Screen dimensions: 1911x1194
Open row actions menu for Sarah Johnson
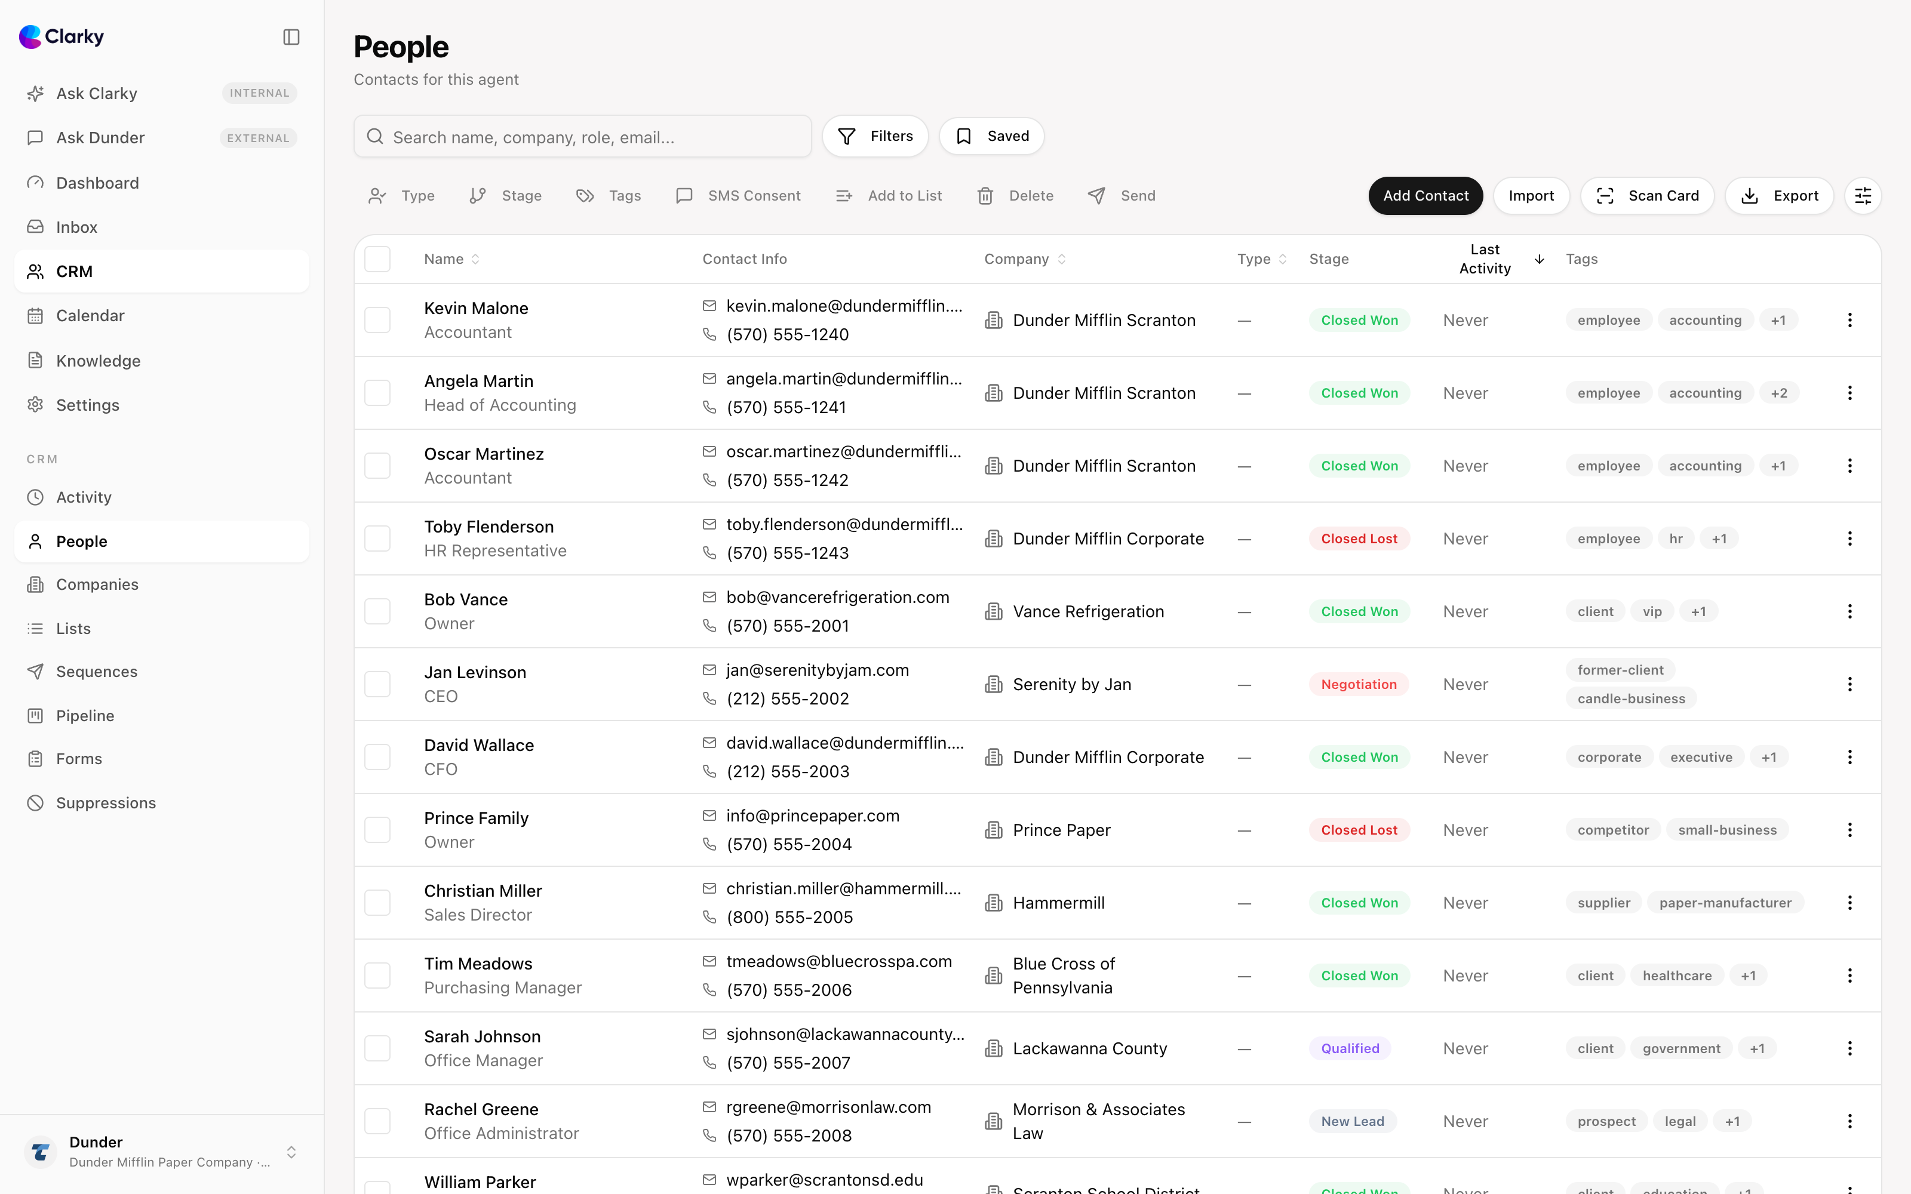point(1849,1049)
